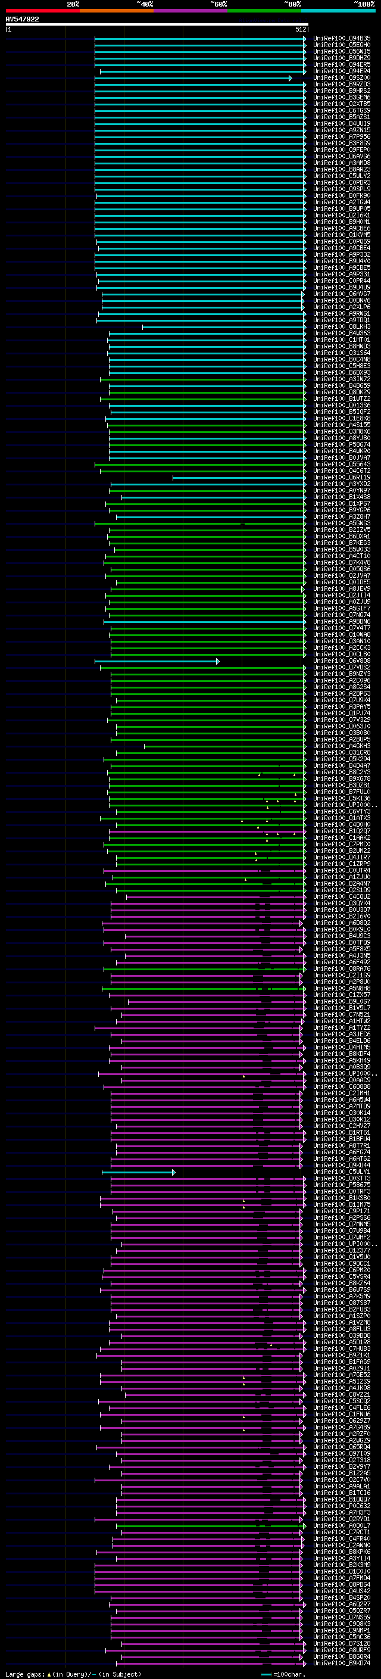Open hit UniRef100_A4GKH3
Image resolution: width=381 pixels, height=1679 pixels.
coord(342,746)
